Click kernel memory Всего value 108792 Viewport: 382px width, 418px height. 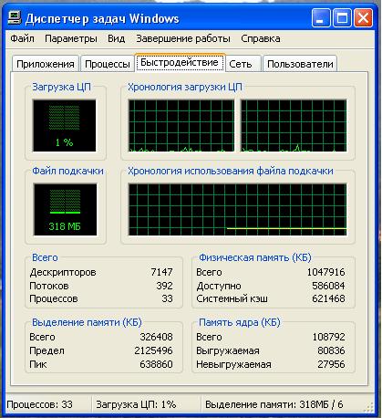pyautogui.click(x=329, y=337)
